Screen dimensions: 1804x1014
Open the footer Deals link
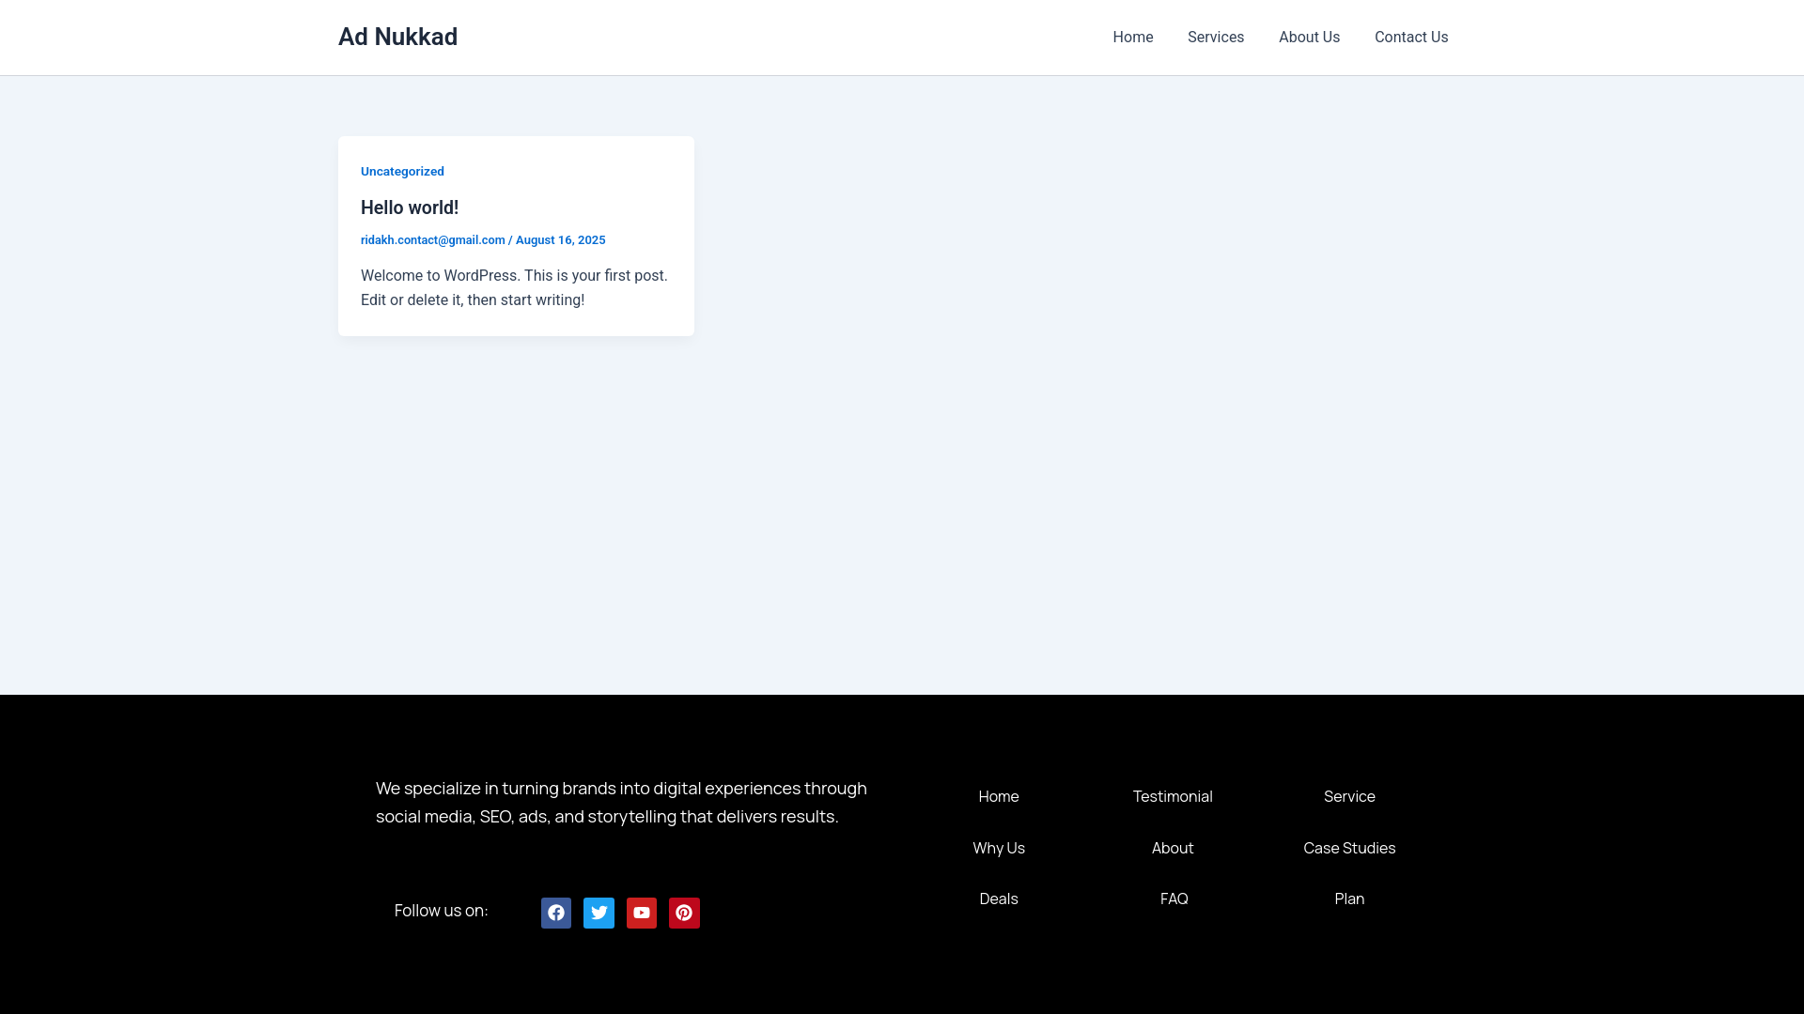[999, 899]
